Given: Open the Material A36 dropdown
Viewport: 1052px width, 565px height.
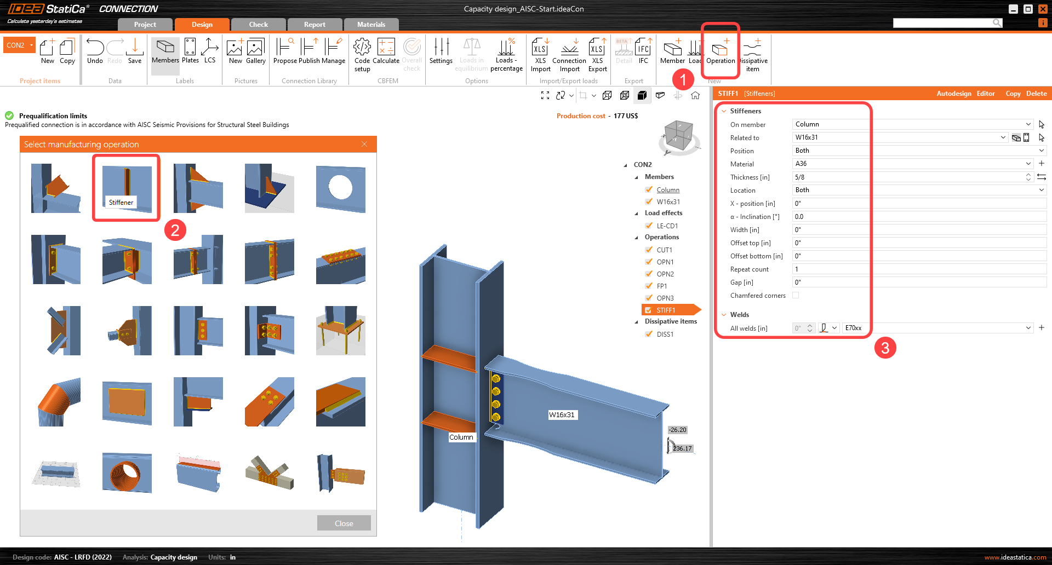Looking at the screenshot, I should point(1028,164).
